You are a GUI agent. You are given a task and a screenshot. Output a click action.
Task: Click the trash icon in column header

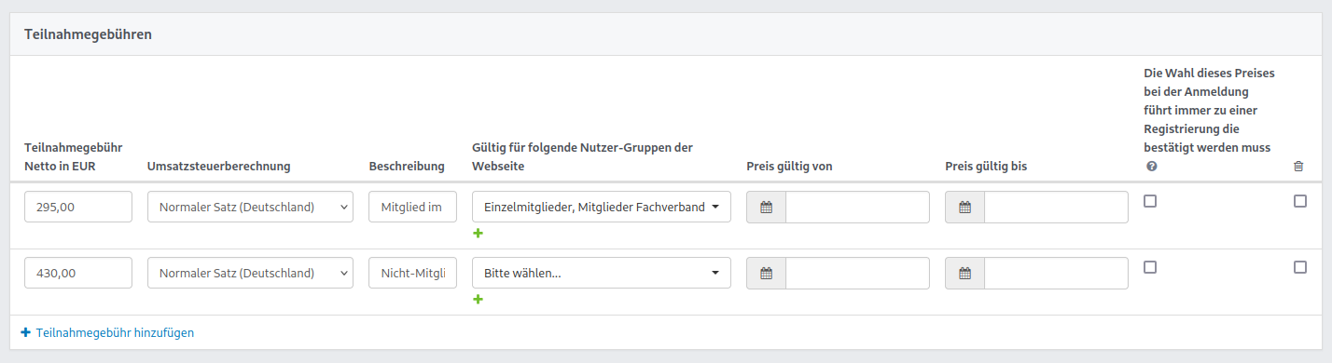1298,167
